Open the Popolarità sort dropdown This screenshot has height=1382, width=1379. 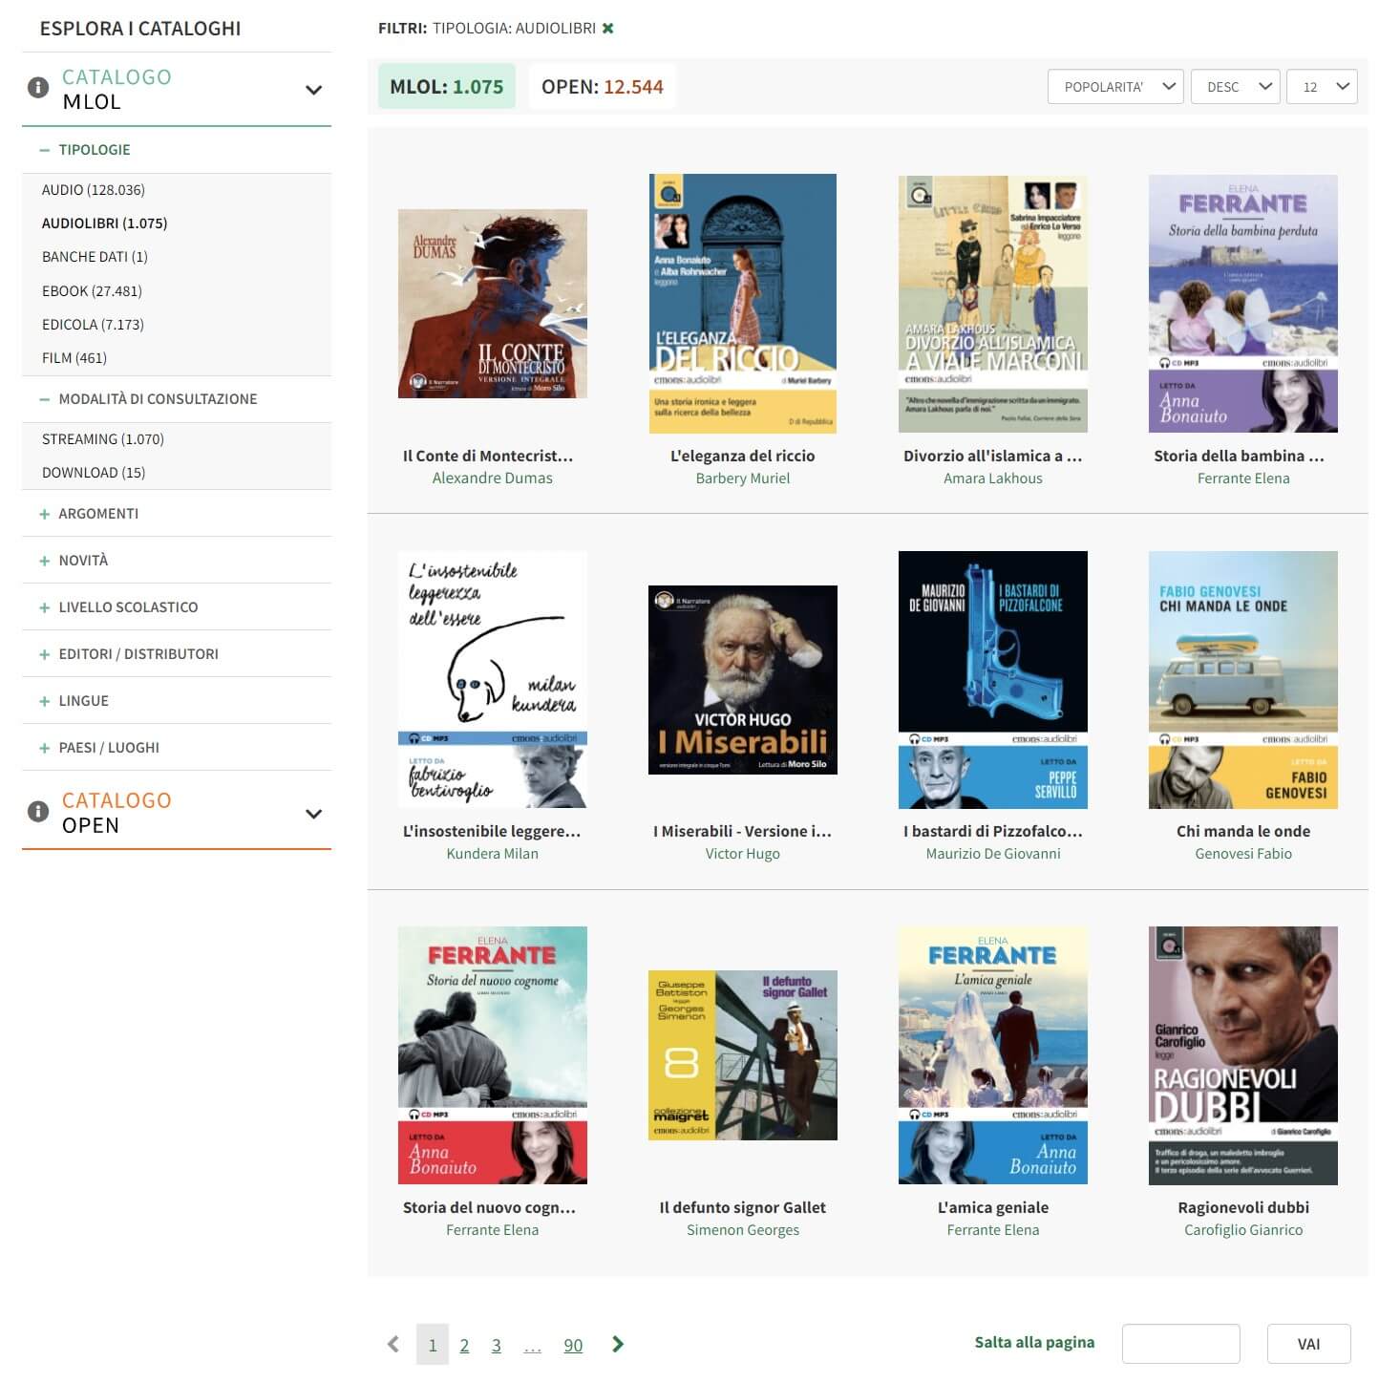[x=1115, y=87]
